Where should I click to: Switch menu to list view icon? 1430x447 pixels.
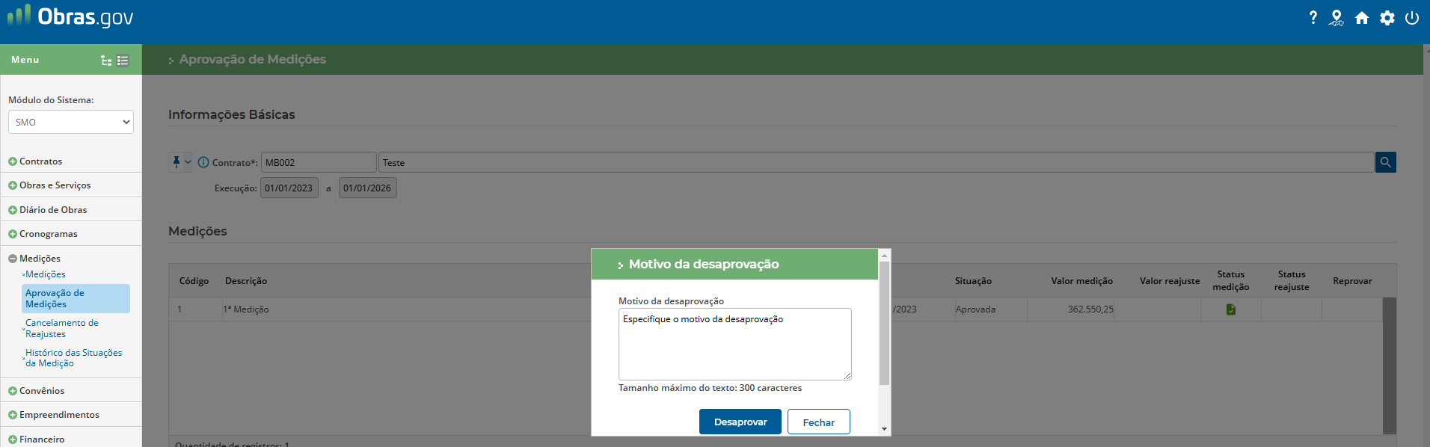point(123,61)
